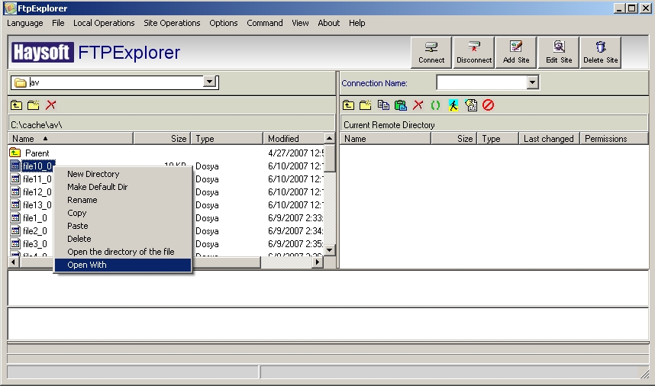Image resolution: width=655 pixels, height=386 pixels.
Task: Open the Connection Name dropdown
Action: pos(533,82)
